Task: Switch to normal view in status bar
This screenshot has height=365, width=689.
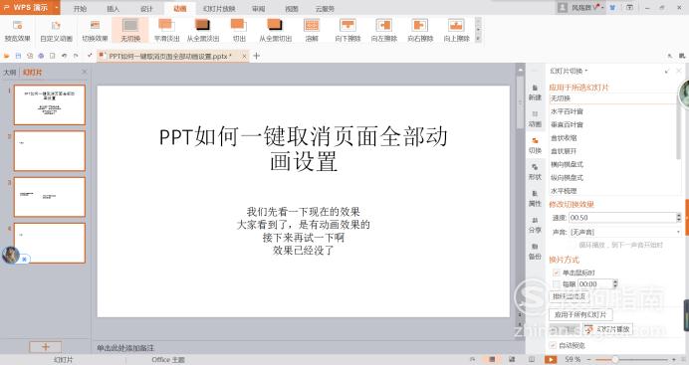Action: [x=492, y=359]
